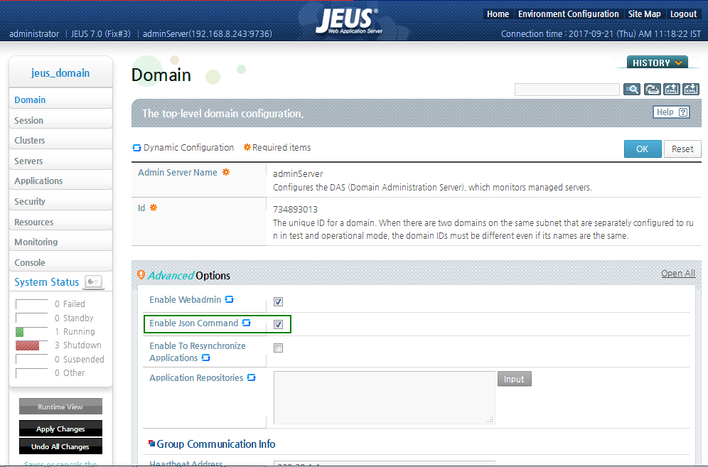The image size is (708, 467).
Task: Click required asterisk next to Id
Action: (154, 208)
